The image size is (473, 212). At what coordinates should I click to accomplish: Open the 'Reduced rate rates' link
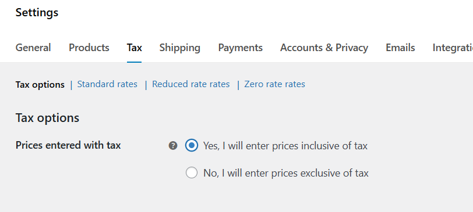(x=190, y=84)
